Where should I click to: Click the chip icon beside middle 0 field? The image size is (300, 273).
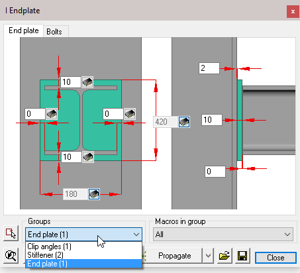pyautogui.click(x=130, y=114)
